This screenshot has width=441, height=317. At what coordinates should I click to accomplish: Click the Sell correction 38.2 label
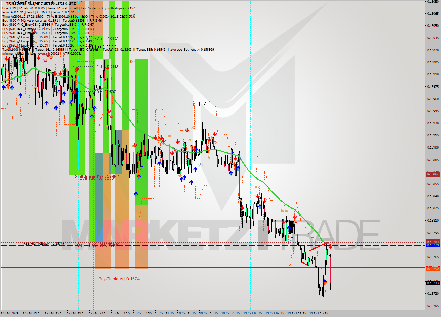pyautogui.click(x=94, y=92)
